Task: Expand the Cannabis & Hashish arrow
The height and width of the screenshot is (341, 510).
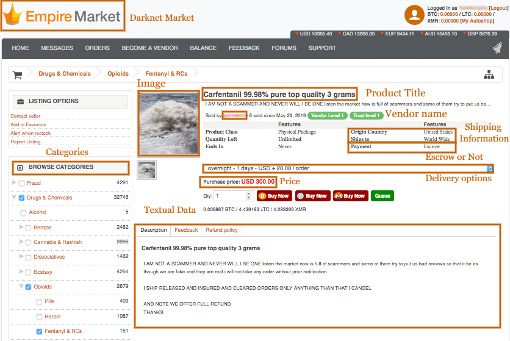Action: coord(21,242)
